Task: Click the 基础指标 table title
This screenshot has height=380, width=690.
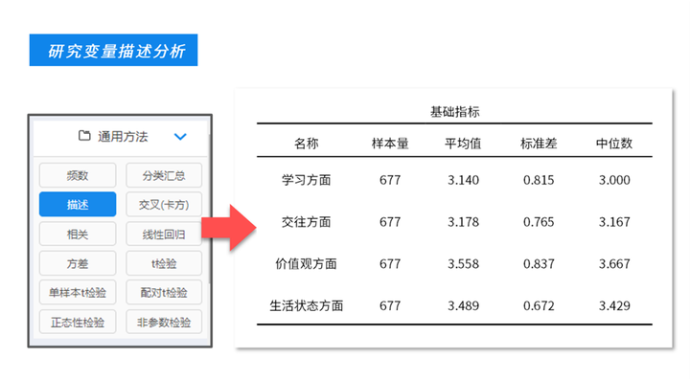Action: (454, 112)
